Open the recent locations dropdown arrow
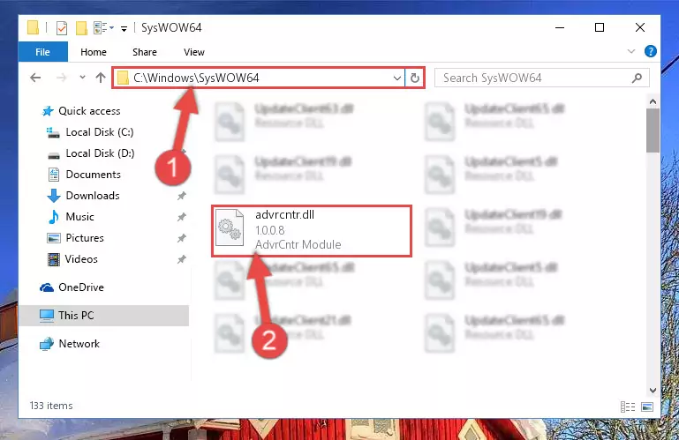 pyautogui.click(x=82, y=78)
